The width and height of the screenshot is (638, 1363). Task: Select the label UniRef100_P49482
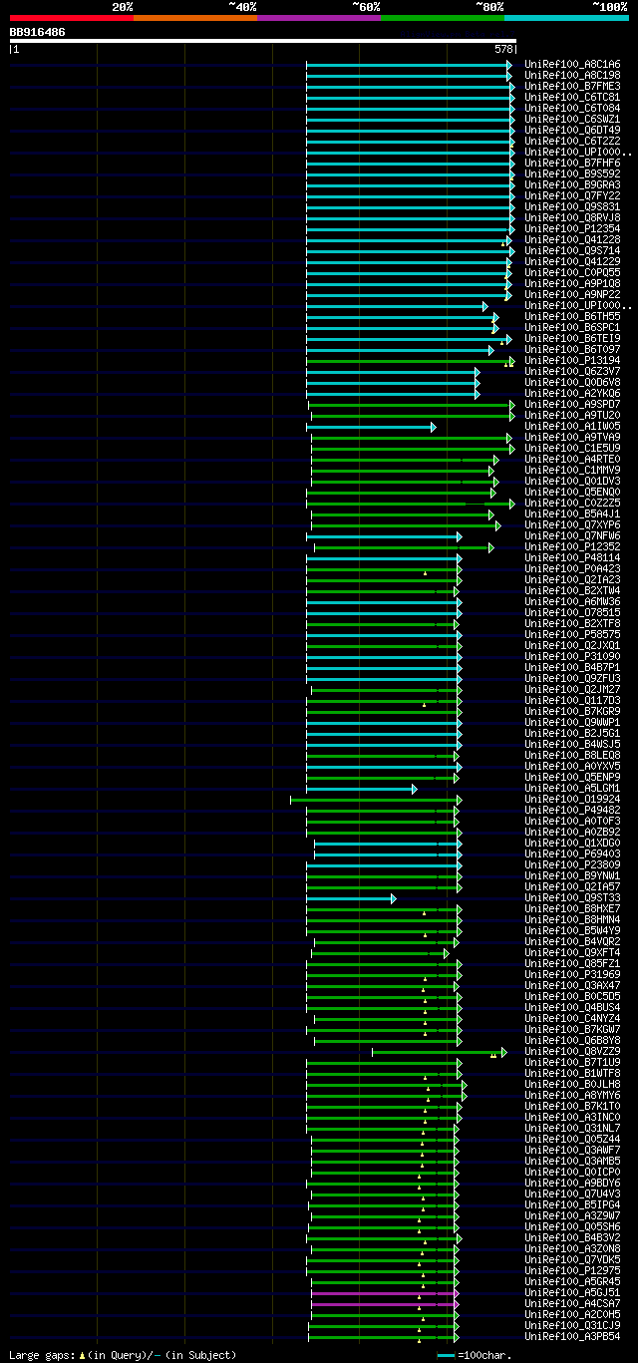click(572, 810)
